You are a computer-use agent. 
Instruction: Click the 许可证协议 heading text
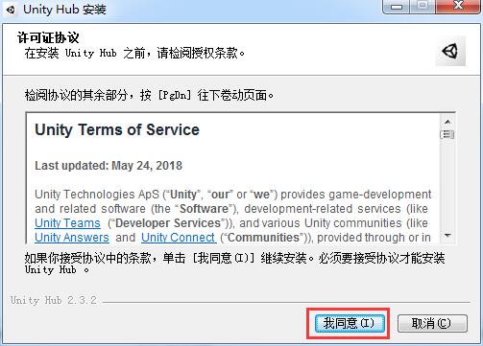(x=48, y=37)
